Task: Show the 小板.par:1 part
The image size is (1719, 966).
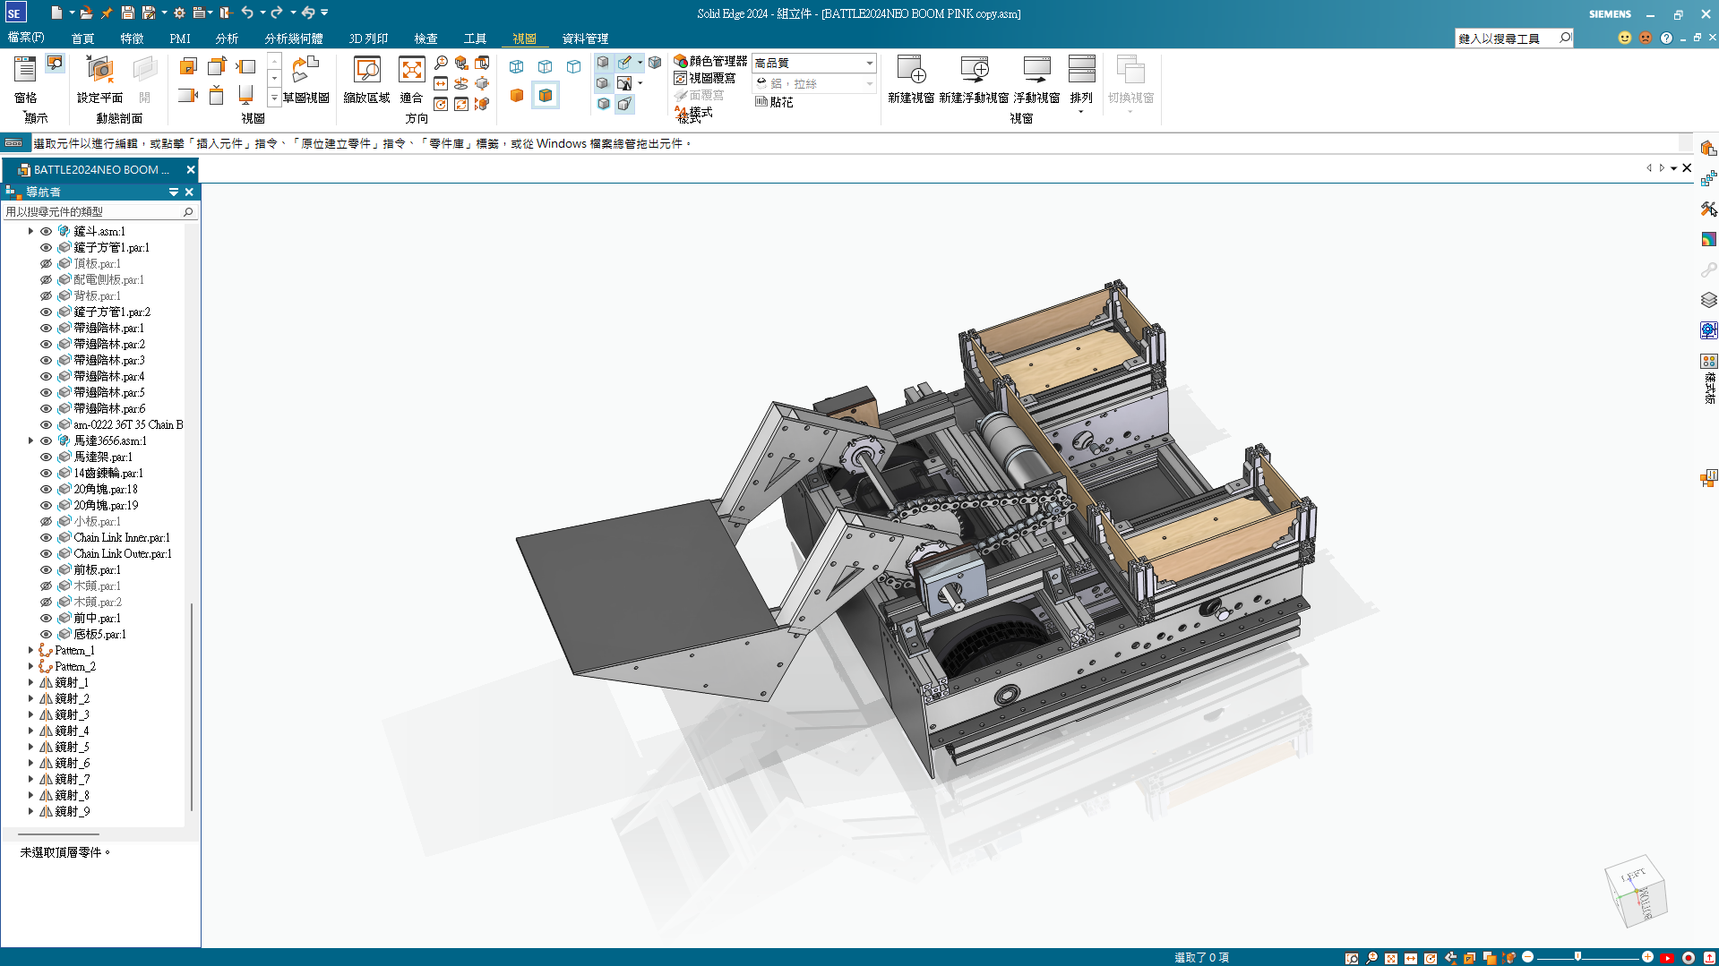Action: click(46, 522)
